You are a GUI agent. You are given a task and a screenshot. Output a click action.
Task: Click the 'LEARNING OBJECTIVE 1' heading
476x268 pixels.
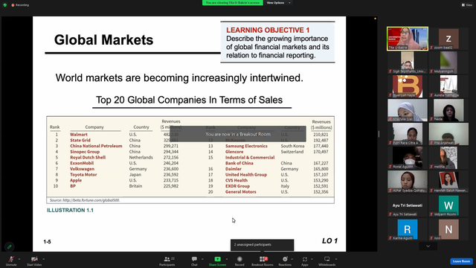[x=268, y=30]
